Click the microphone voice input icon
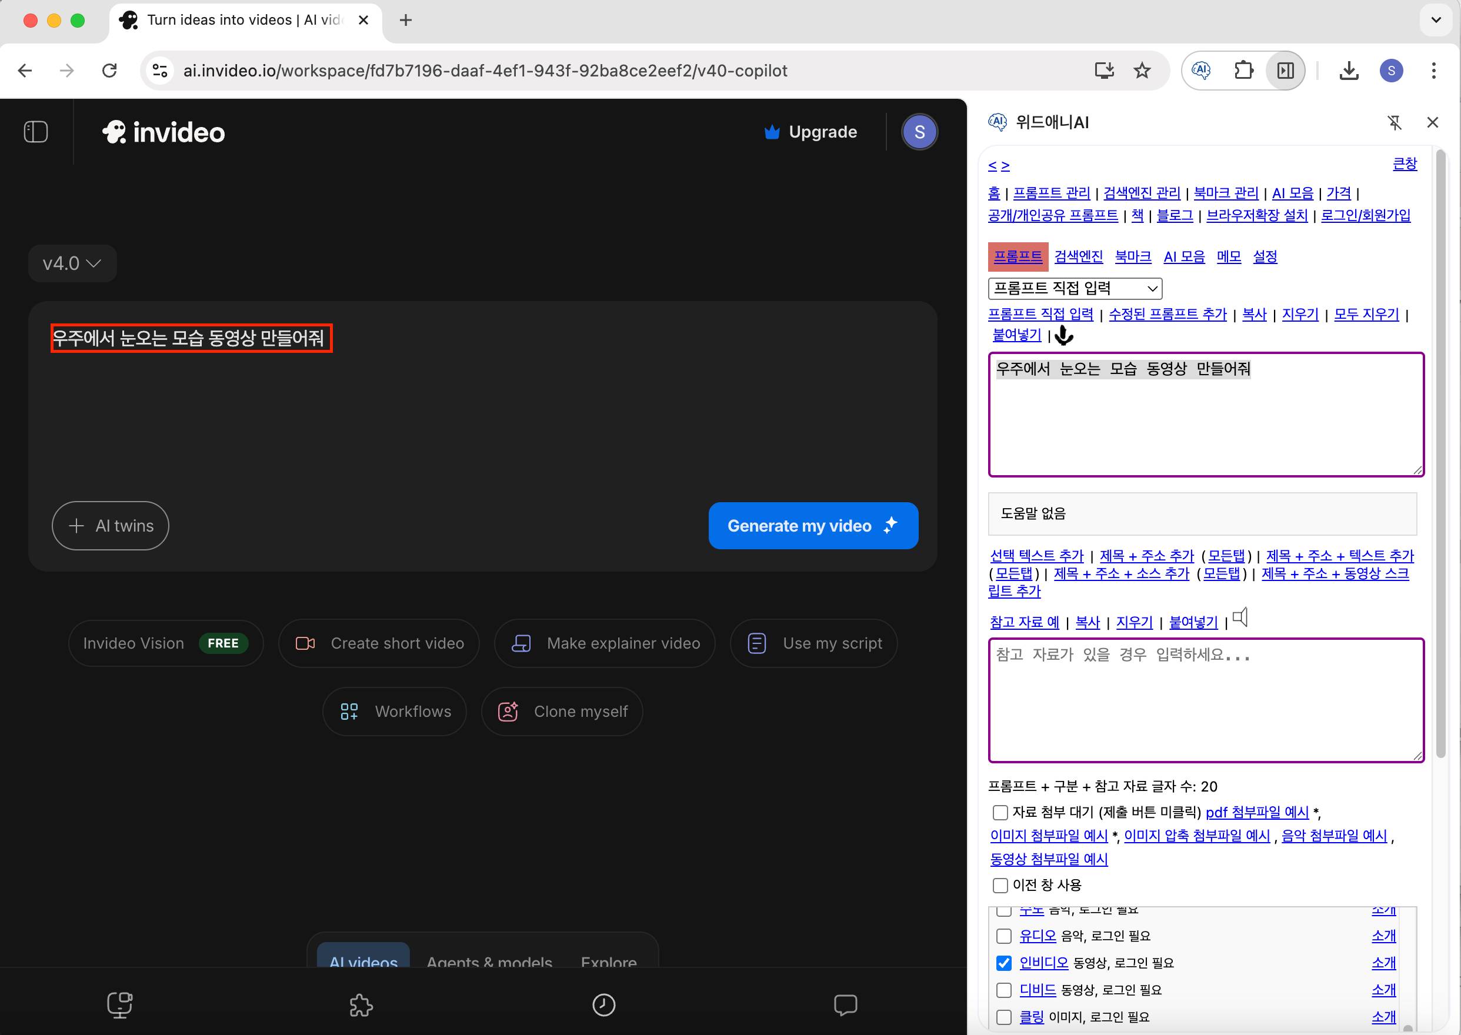Viewport: 1461px width, 1035px height. point(1064,335)
